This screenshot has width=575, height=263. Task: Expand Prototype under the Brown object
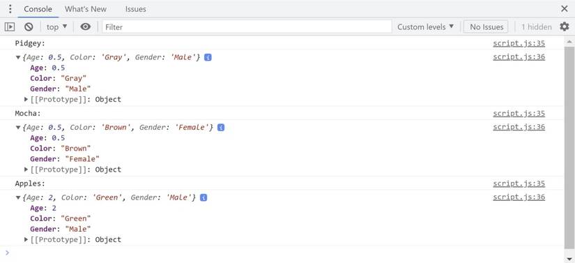26,170
